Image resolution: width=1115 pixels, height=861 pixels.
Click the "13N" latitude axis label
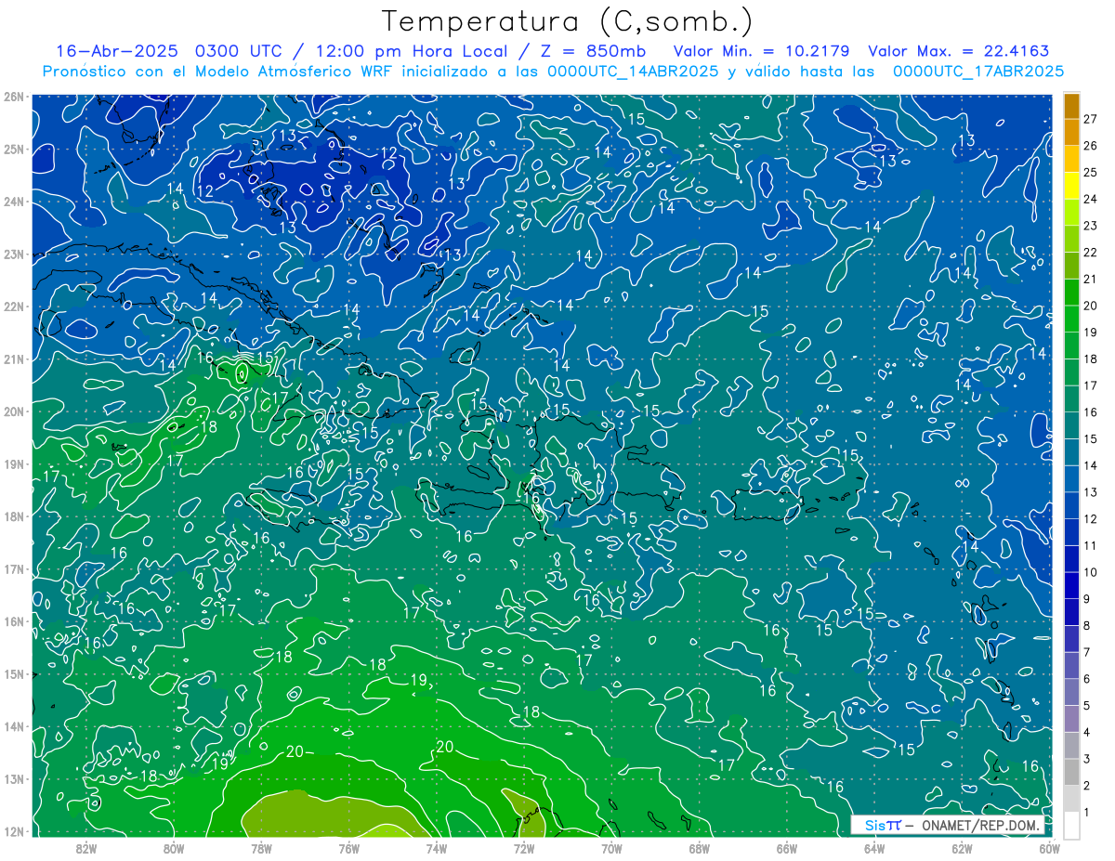point(13,778)
